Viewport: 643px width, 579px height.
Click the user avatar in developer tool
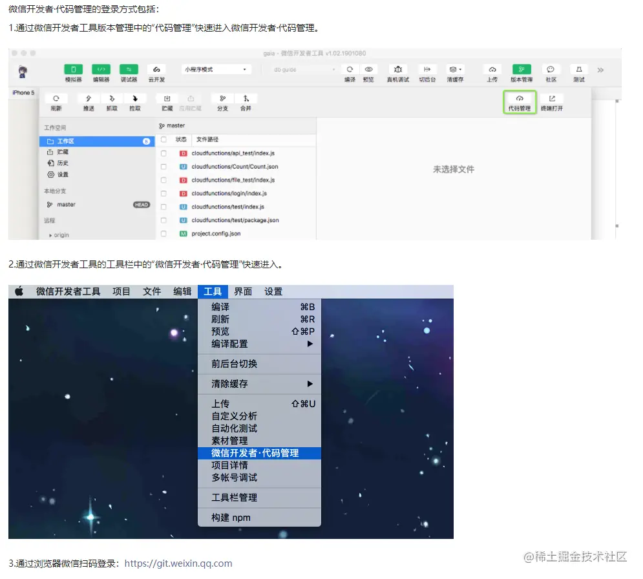click(23, 72)
